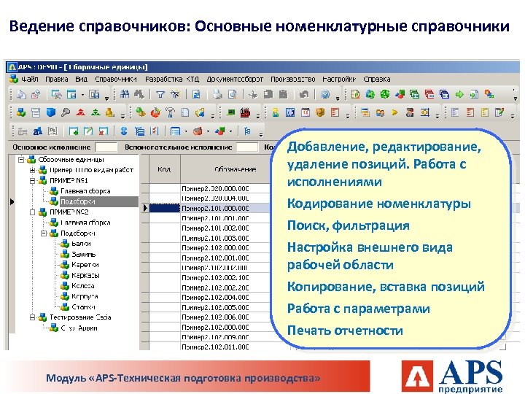Click the dark blue stacked-tables icon
The height and width of the screenshot is (394, 525).
click(444, 94)
